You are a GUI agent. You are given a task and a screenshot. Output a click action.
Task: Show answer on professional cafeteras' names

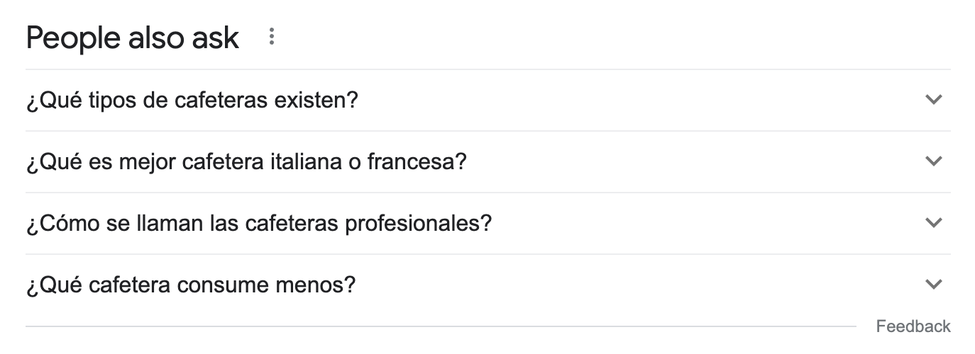click(x=488, y=224)
